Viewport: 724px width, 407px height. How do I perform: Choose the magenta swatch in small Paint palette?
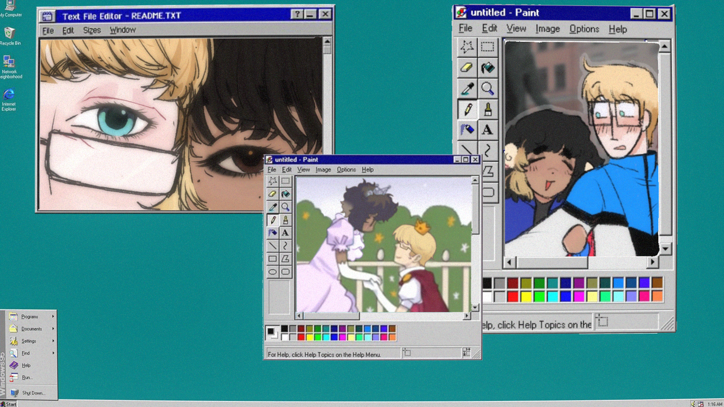point(342,337)
